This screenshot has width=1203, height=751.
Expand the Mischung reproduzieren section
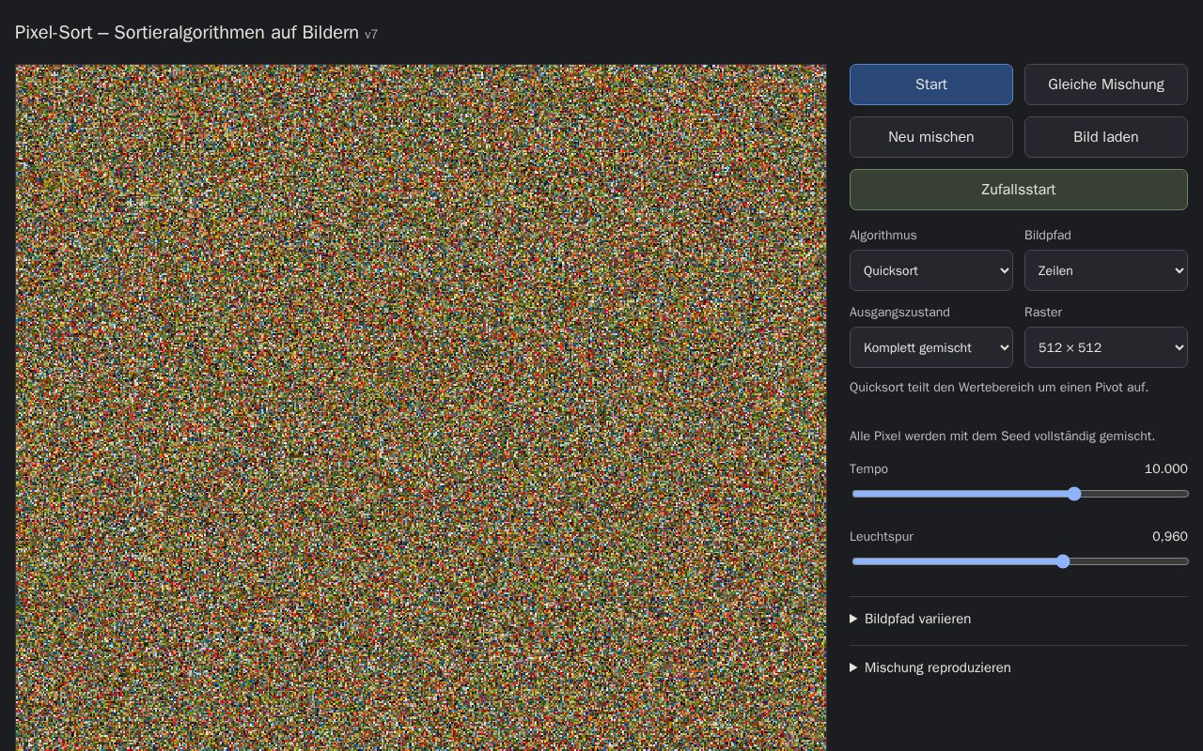1019,667
